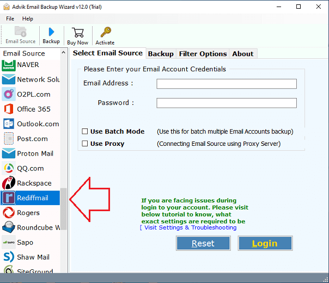Choose the O2PL.com icon
329x283 pixels.
coord(9,94)
